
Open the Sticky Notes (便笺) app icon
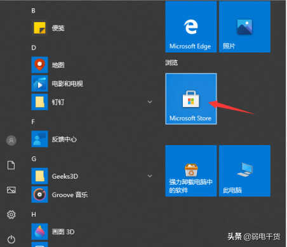point(40,28)
